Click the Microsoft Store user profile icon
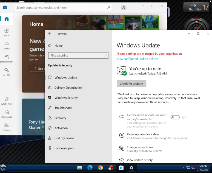This screenshot has width=212, height=173. click(x=124, y=8)
